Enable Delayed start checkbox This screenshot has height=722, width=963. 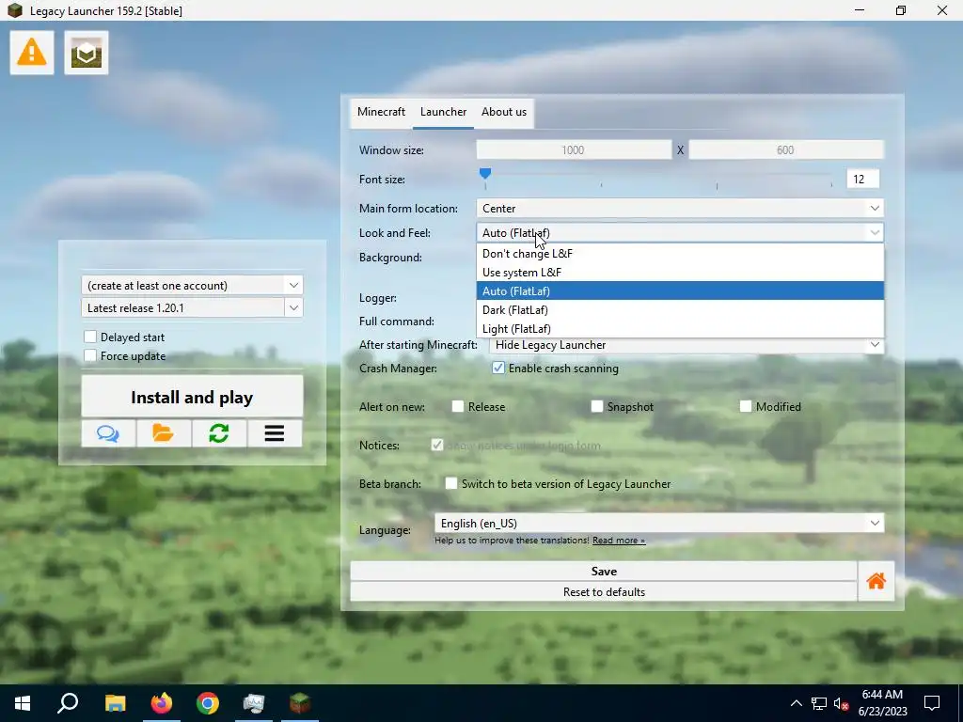coord(90,337)
